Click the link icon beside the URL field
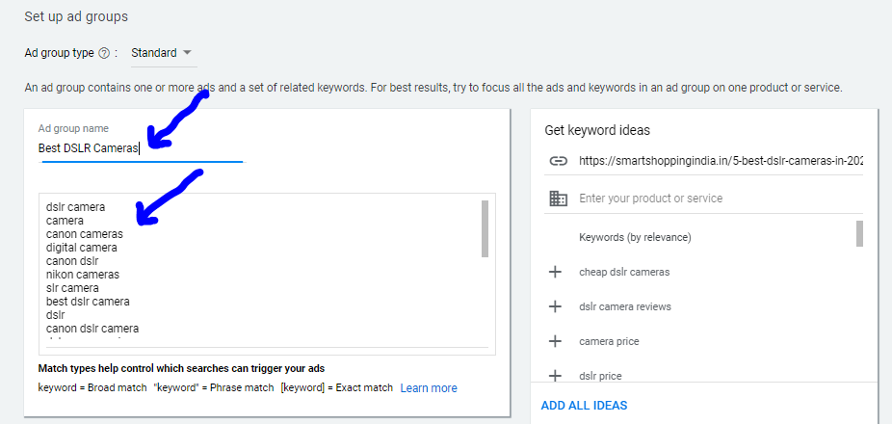The width and height of the screenshot is (892, 424). (558, 161)
